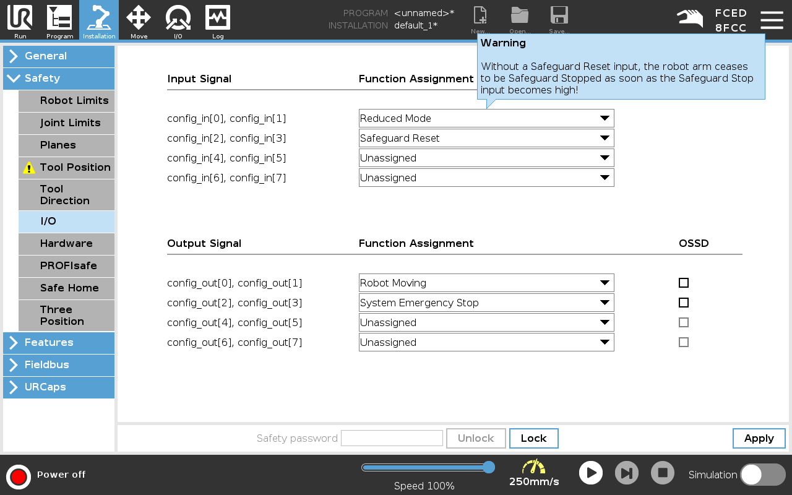The height and width of the screenshot is (495, 792).
Task: Select Robot Limits in Safety menu
Action: coord(66,101)
